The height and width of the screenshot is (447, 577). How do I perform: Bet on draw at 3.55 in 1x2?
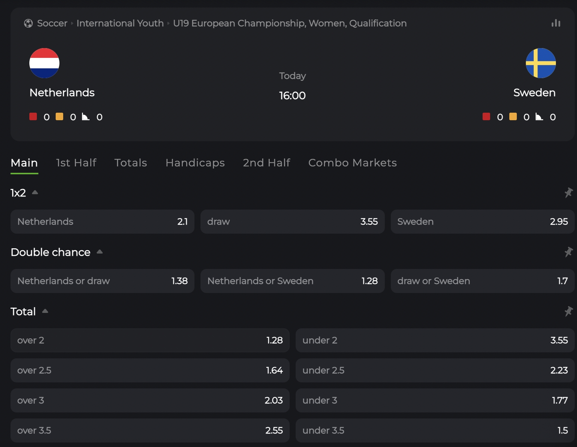pyautogui.click(x=292, y=222)
